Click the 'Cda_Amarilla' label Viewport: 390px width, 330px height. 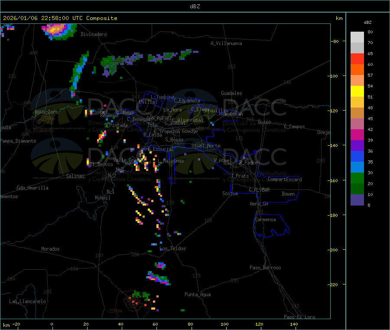point(32,188)
